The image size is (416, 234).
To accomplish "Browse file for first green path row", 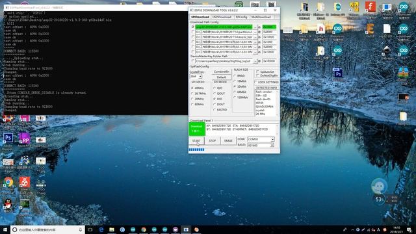I will [x=255, y=27].
